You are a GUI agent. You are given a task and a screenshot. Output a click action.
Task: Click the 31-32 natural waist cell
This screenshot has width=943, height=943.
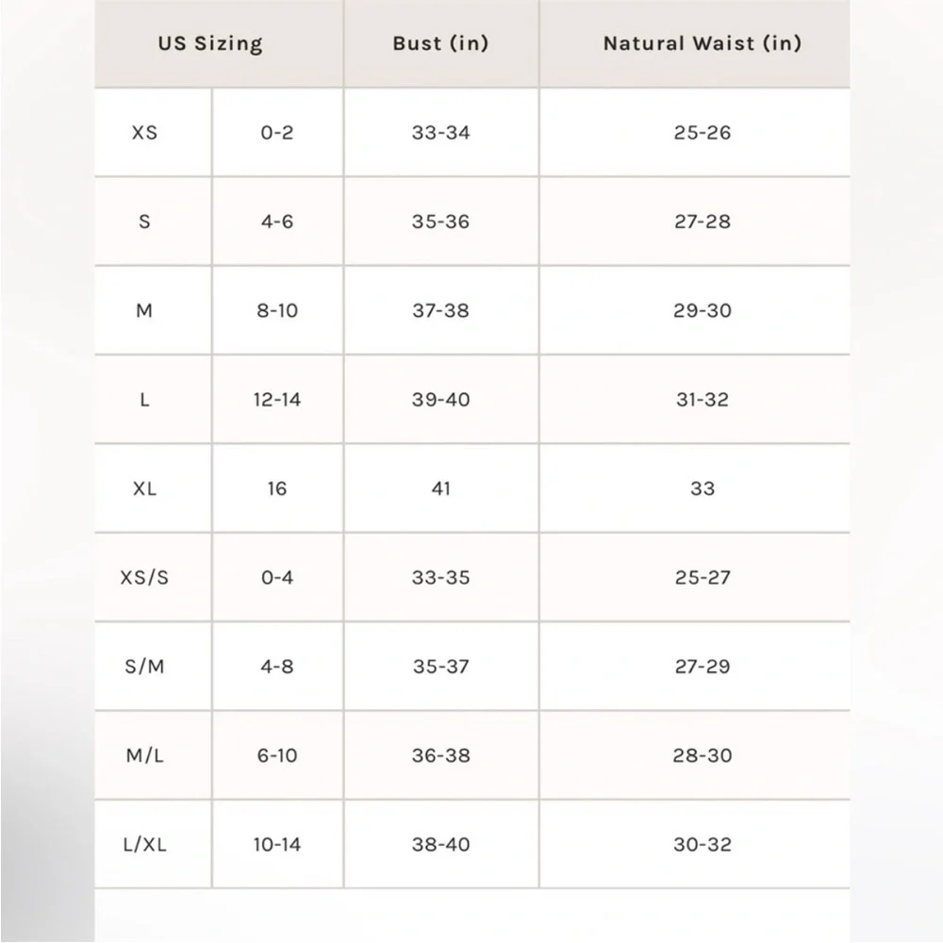(702, 400)
